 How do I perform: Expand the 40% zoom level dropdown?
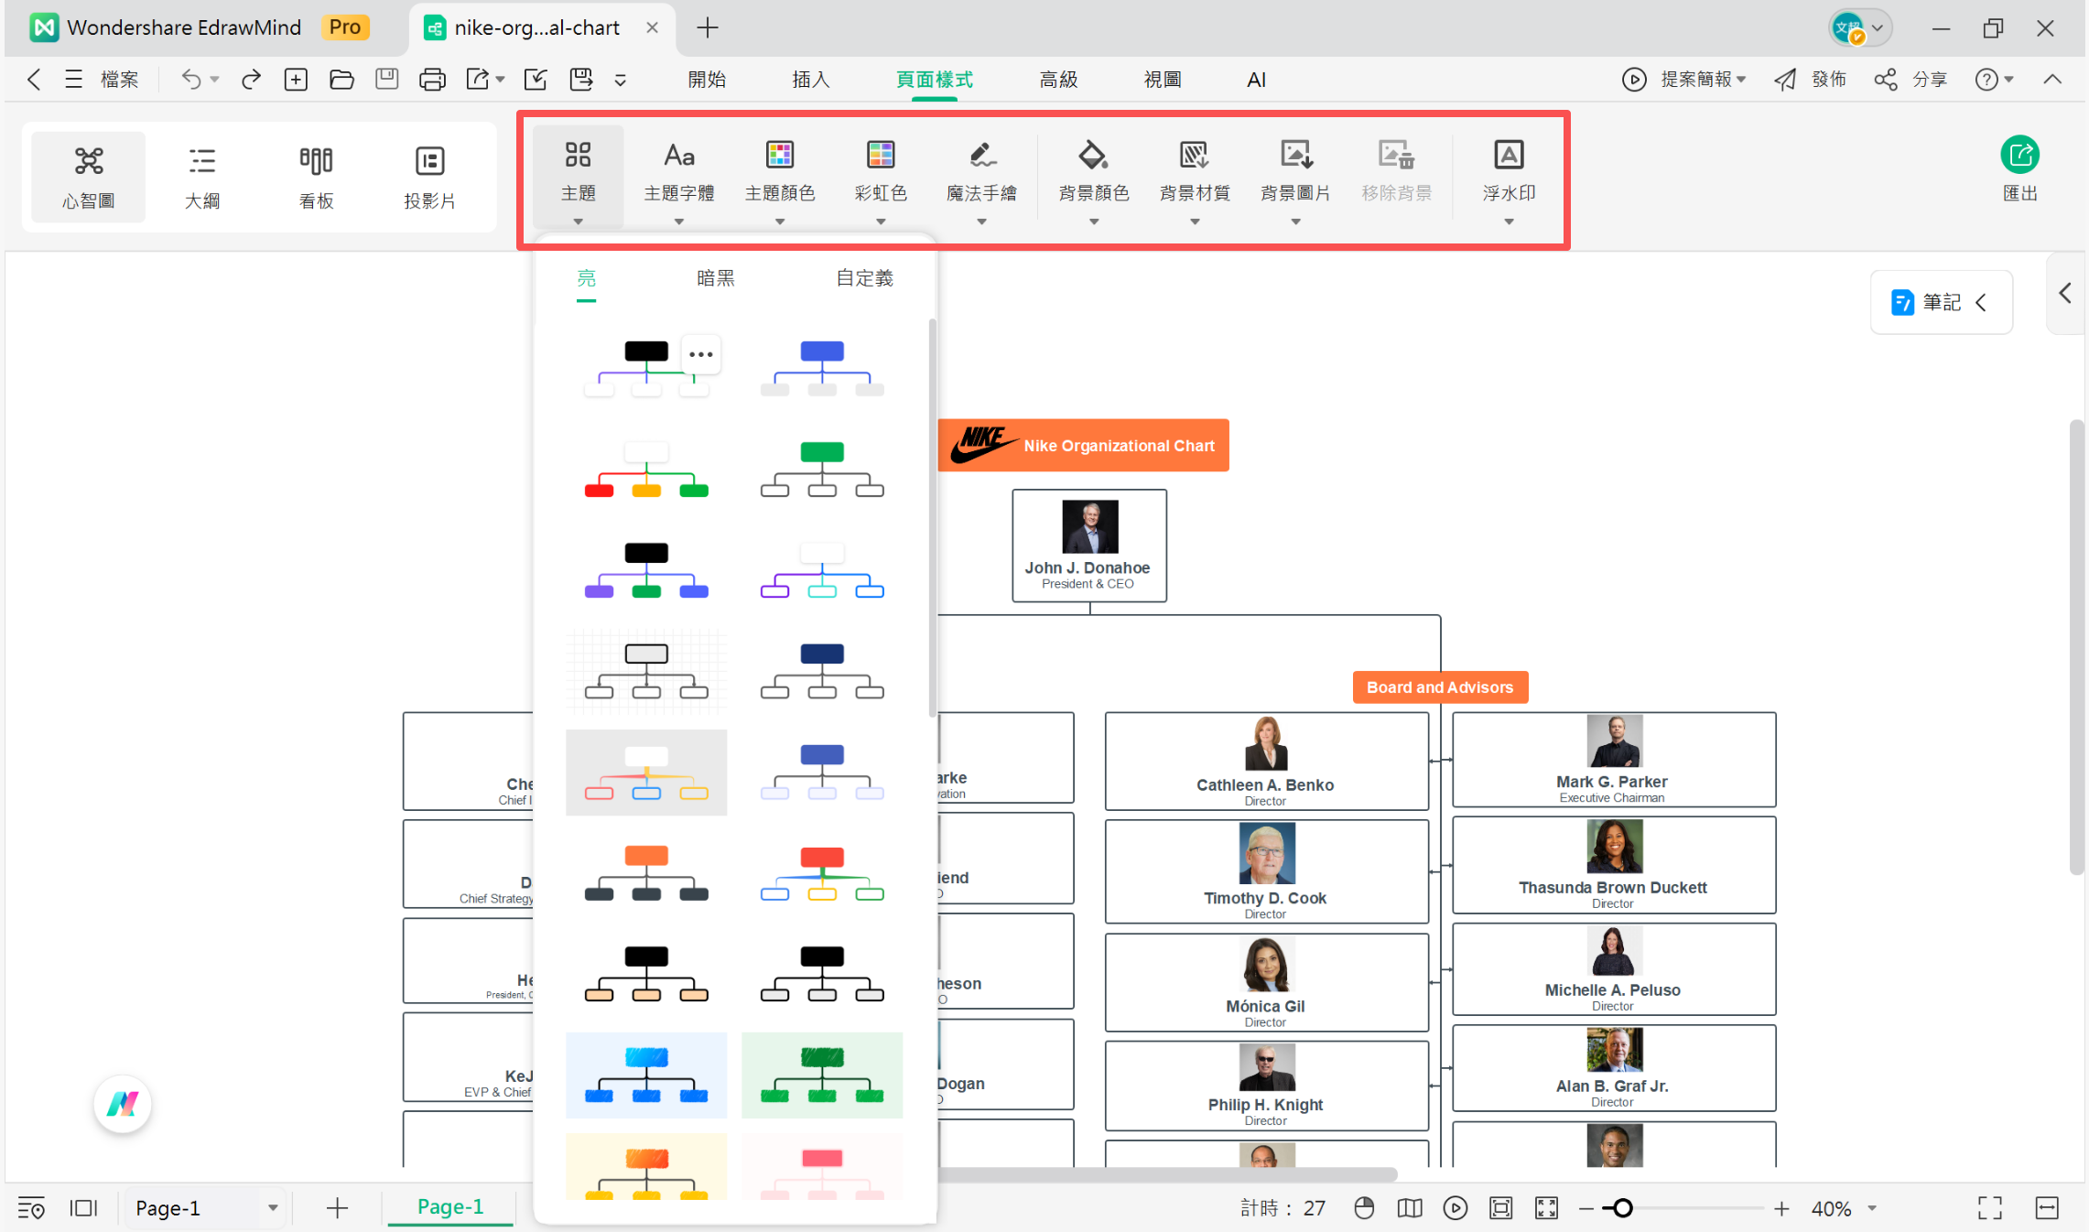[x=1872, y=1208]
